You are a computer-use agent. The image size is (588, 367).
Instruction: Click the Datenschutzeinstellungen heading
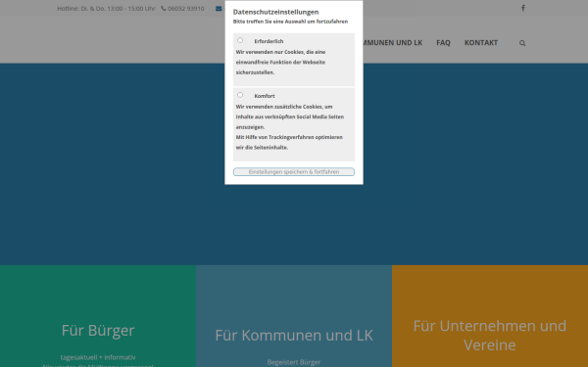[275, 12]
